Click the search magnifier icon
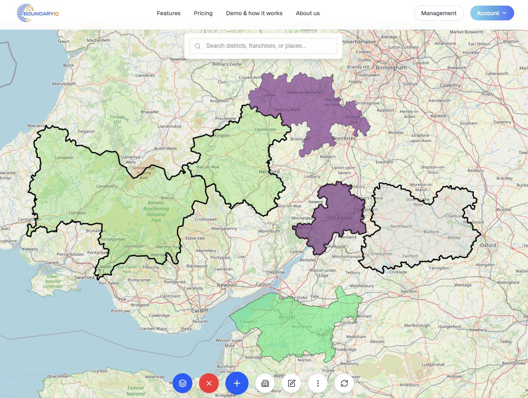 coord(198,46)
